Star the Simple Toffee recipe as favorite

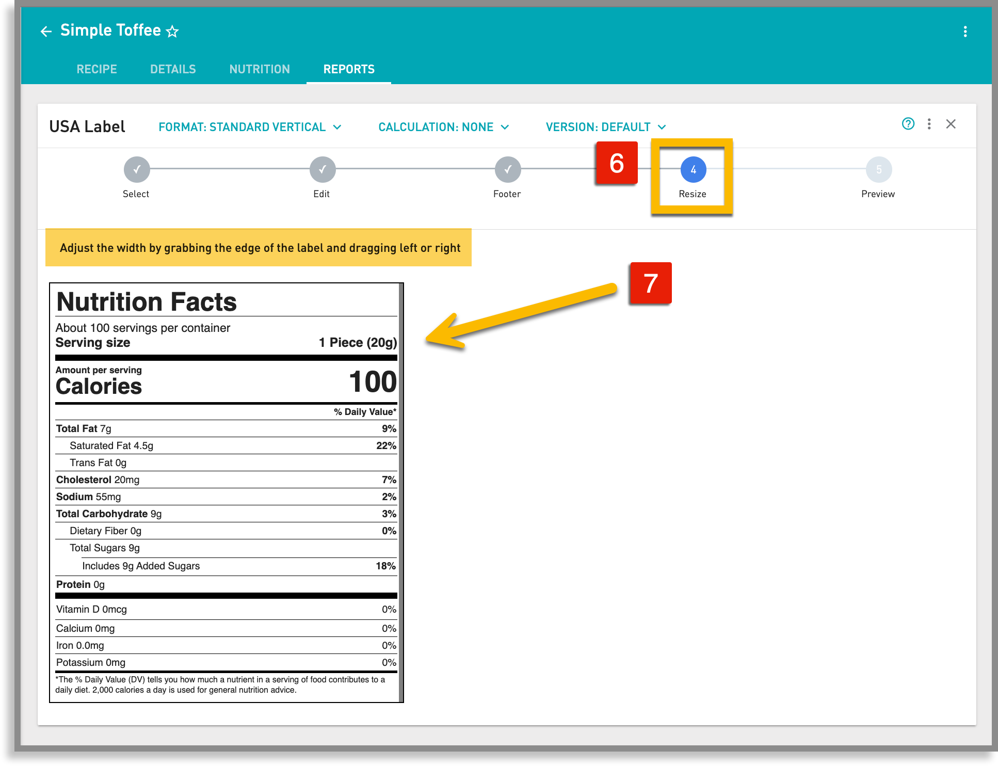tap(172, 30)
